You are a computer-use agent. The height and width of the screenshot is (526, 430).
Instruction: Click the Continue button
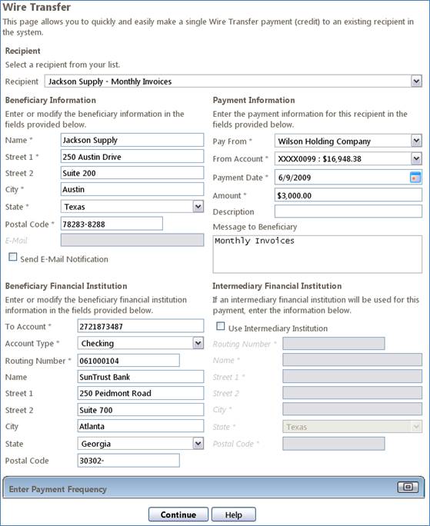point(178,514)
